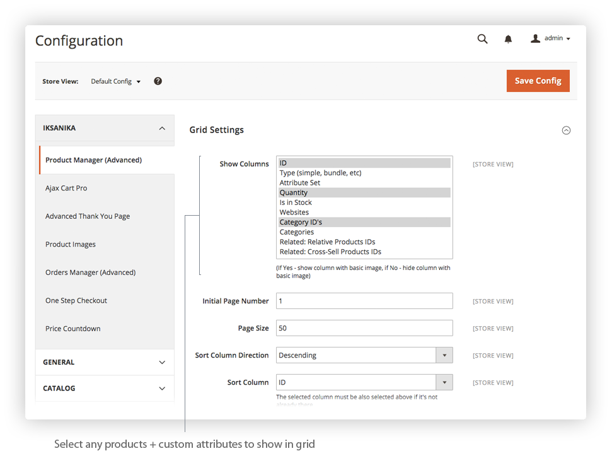Open the Default Config store view dropdown
This screenshot has height=451, width=612.
pyautogui.click(x=116, y=81)
